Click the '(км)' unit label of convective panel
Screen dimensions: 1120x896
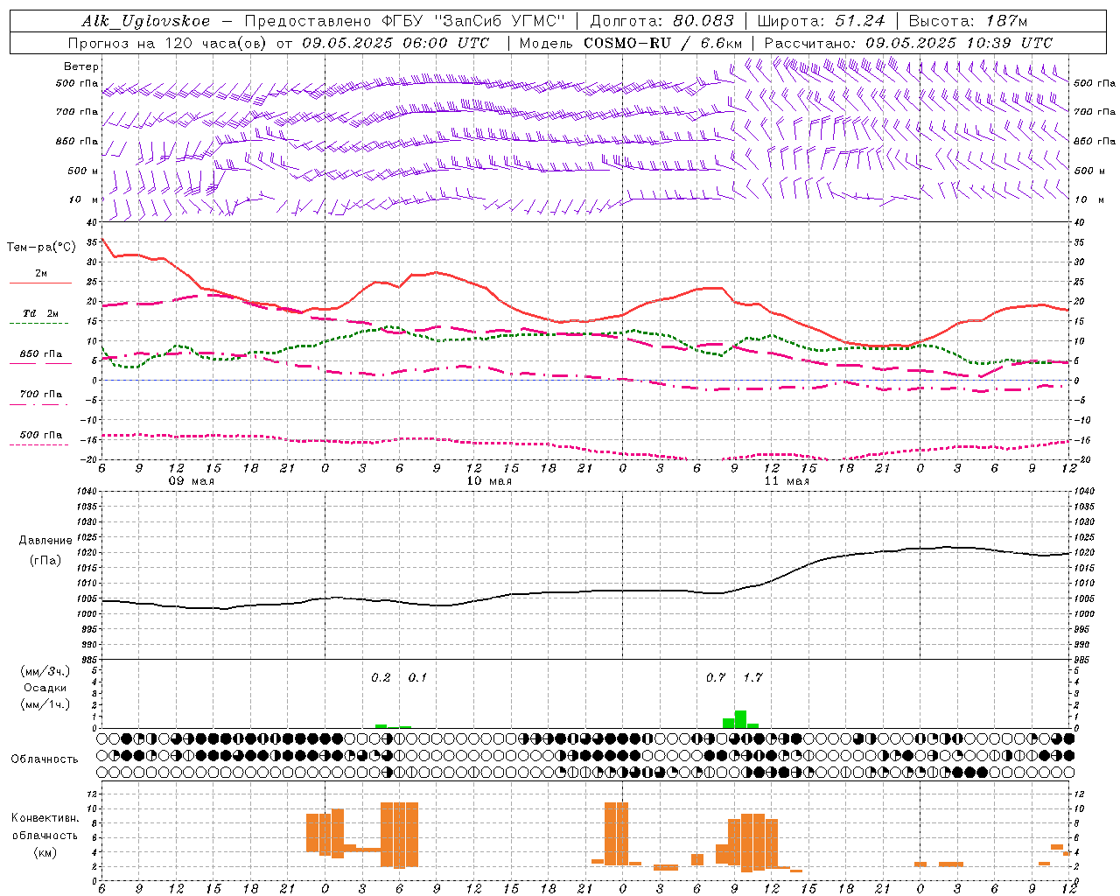click(x=45, y=852)
